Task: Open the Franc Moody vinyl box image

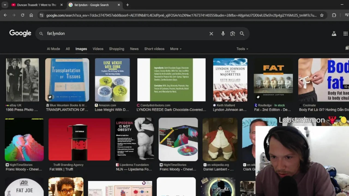Action: tap(178, 139)
